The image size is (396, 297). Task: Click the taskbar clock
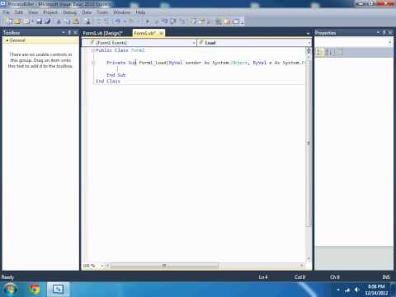[376, 290]
